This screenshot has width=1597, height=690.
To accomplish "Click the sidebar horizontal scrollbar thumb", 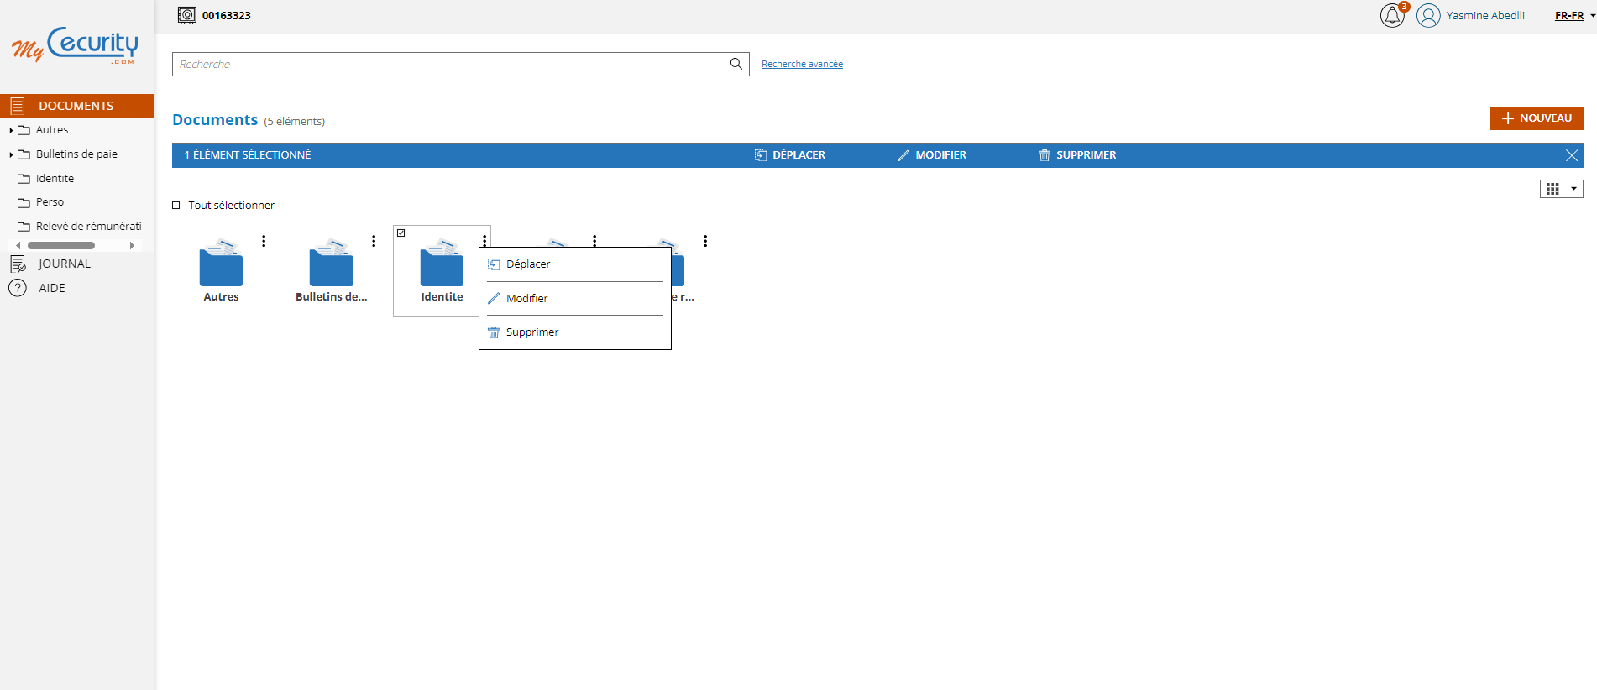I will click(61, 246).
